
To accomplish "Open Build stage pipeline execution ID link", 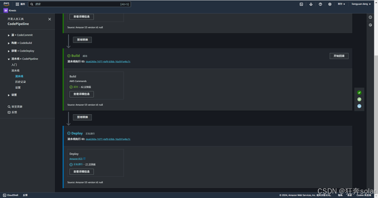I will [x=108, y=61].
